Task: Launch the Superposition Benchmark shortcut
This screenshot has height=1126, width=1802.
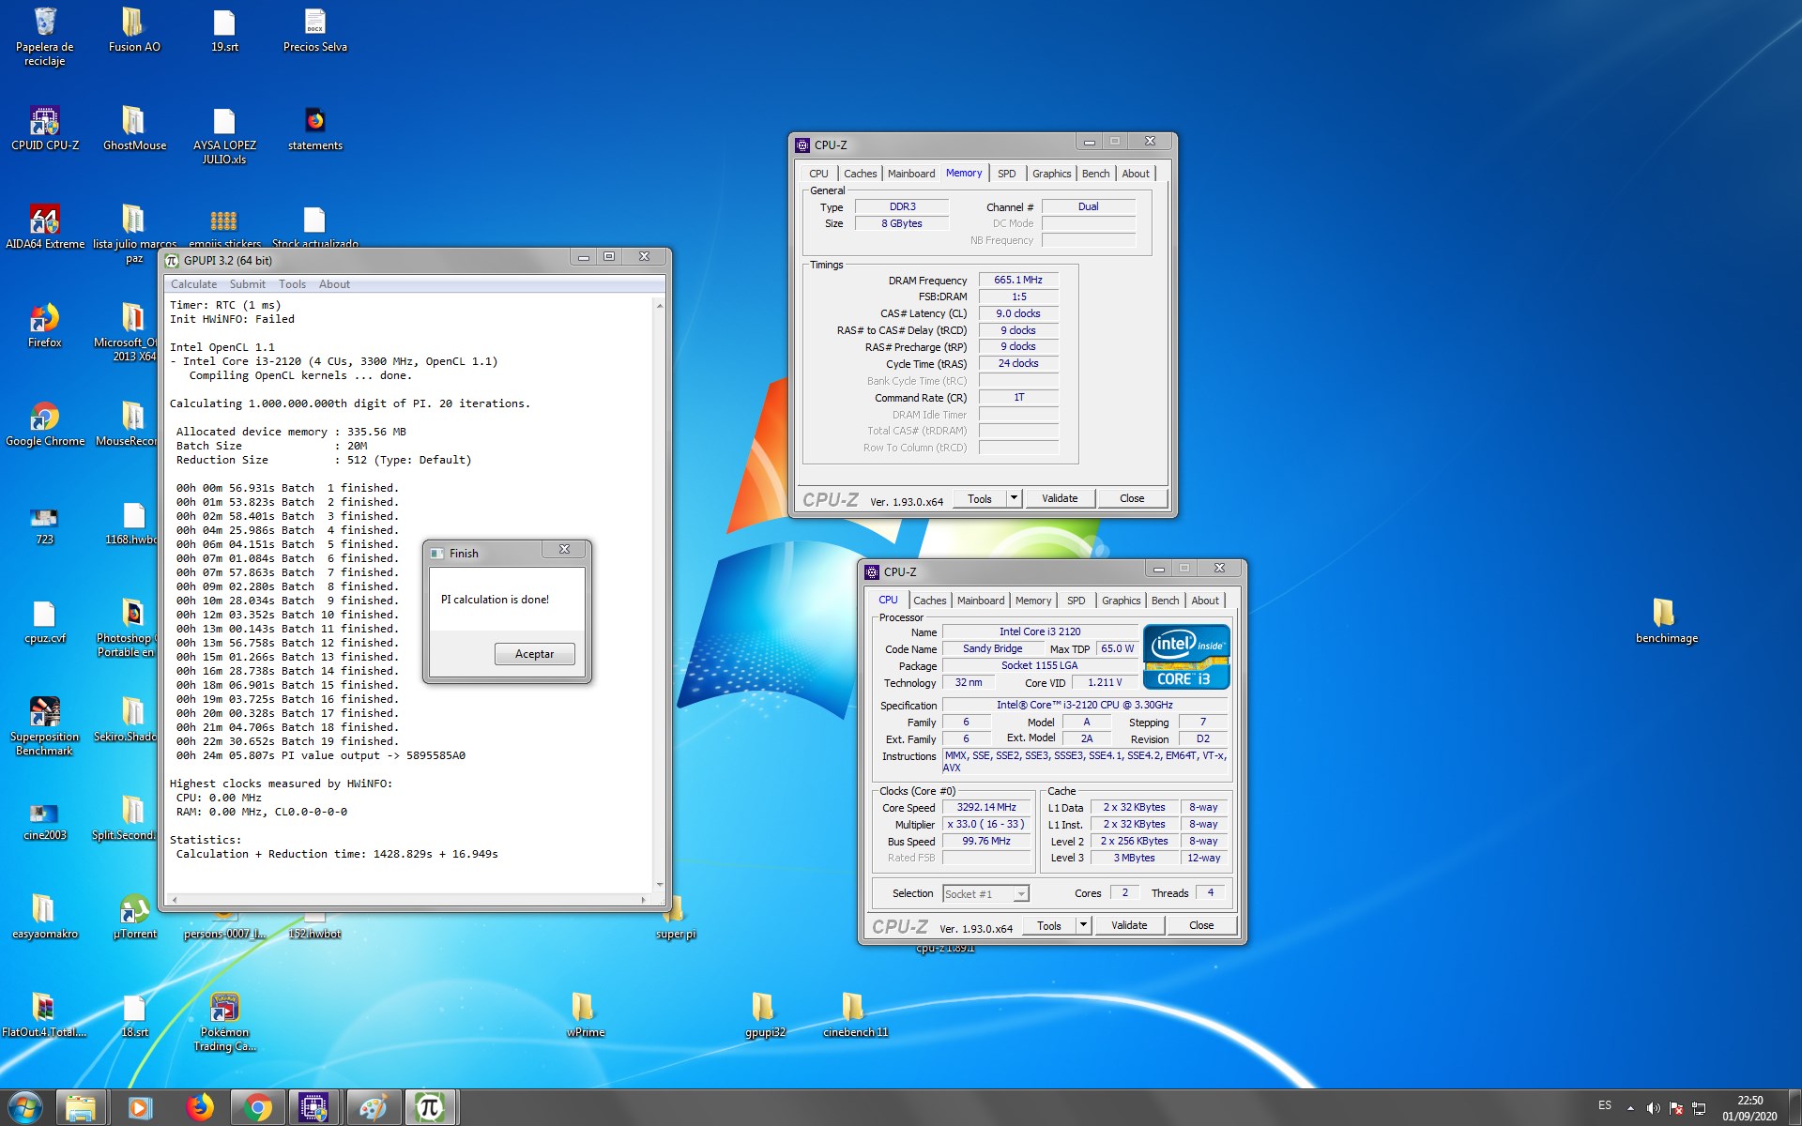Action: click(x=44, y=726)
